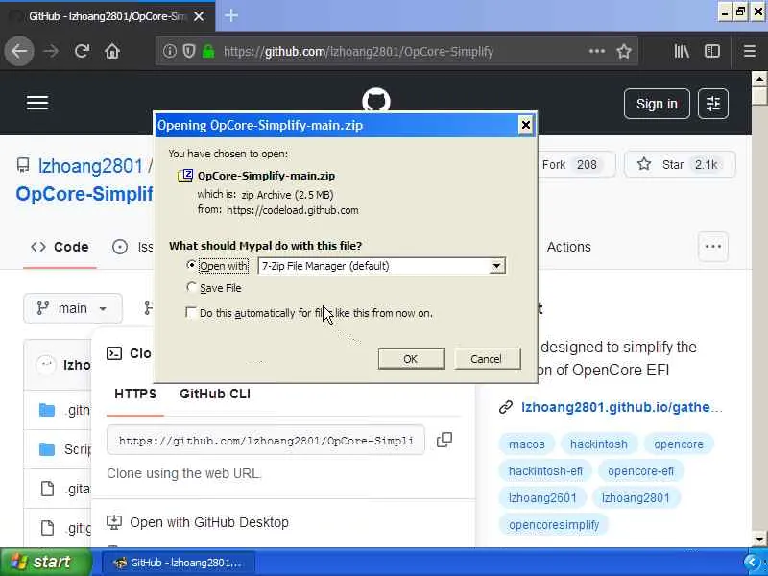768x576 pixels.
Task: Open site information icon in address bar
Action: point(170,51)
